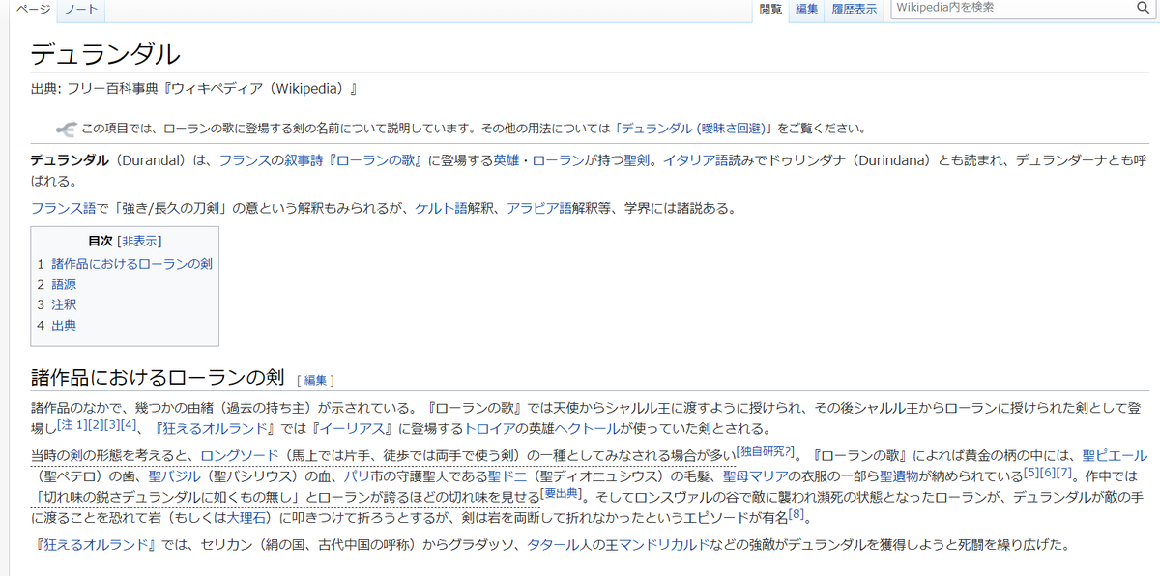Image resolution: width=1160 pixels, height=576 pixels.
Task: Open the 履歴表示 tab
Action: click(x=855, y=9)
